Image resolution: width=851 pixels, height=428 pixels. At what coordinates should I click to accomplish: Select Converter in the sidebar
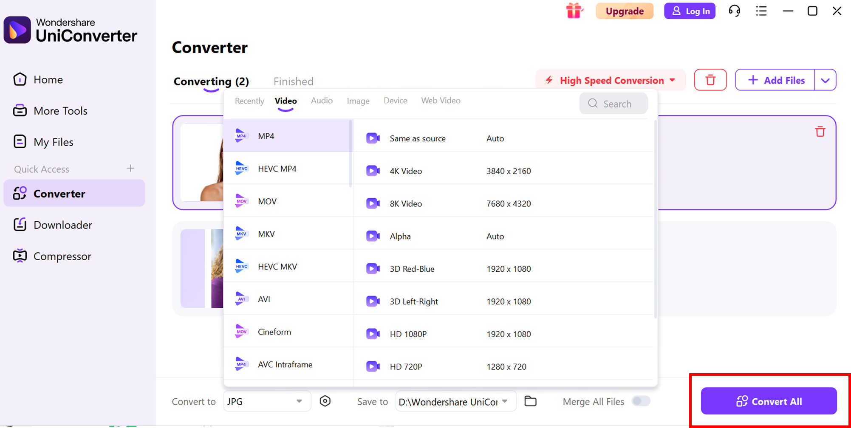click(x=74, y=193)
